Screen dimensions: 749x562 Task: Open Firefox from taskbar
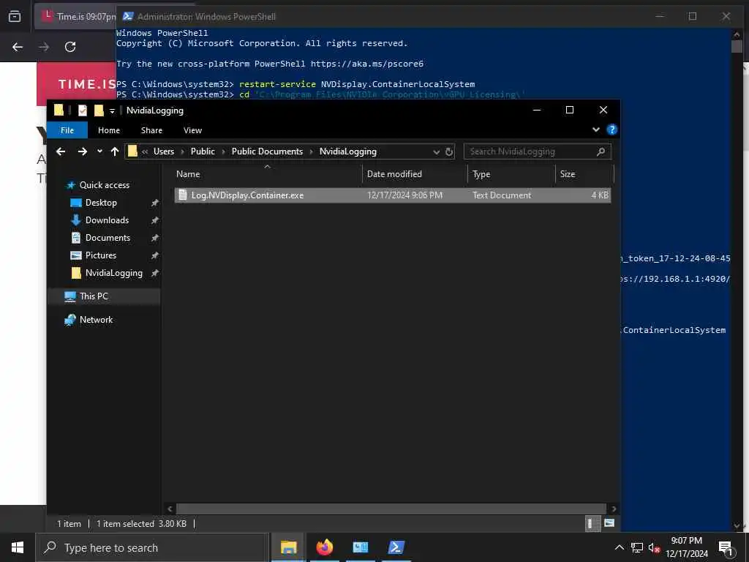[324, 547]
